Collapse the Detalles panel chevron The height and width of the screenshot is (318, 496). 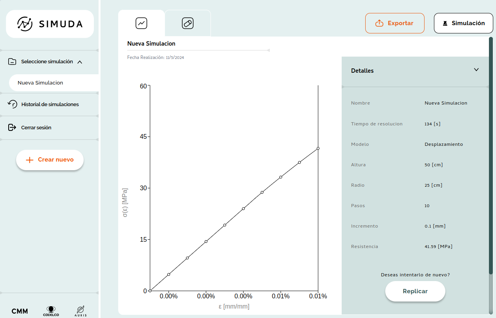pyautogui.click(x=476, y=70)
